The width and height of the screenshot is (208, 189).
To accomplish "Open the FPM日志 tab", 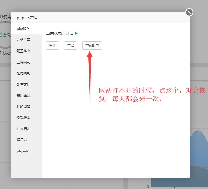I will click(x=27, y=129).
